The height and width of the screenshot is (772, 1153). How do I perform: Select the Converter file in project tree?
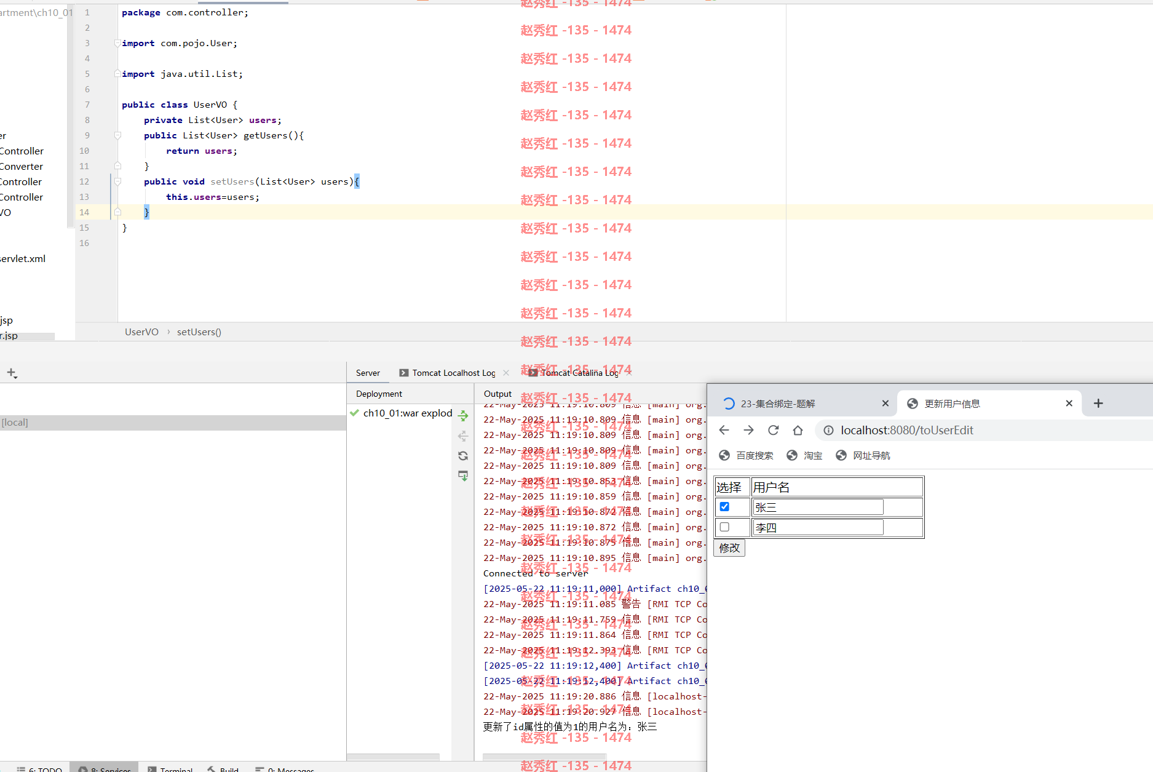point(22,166)
